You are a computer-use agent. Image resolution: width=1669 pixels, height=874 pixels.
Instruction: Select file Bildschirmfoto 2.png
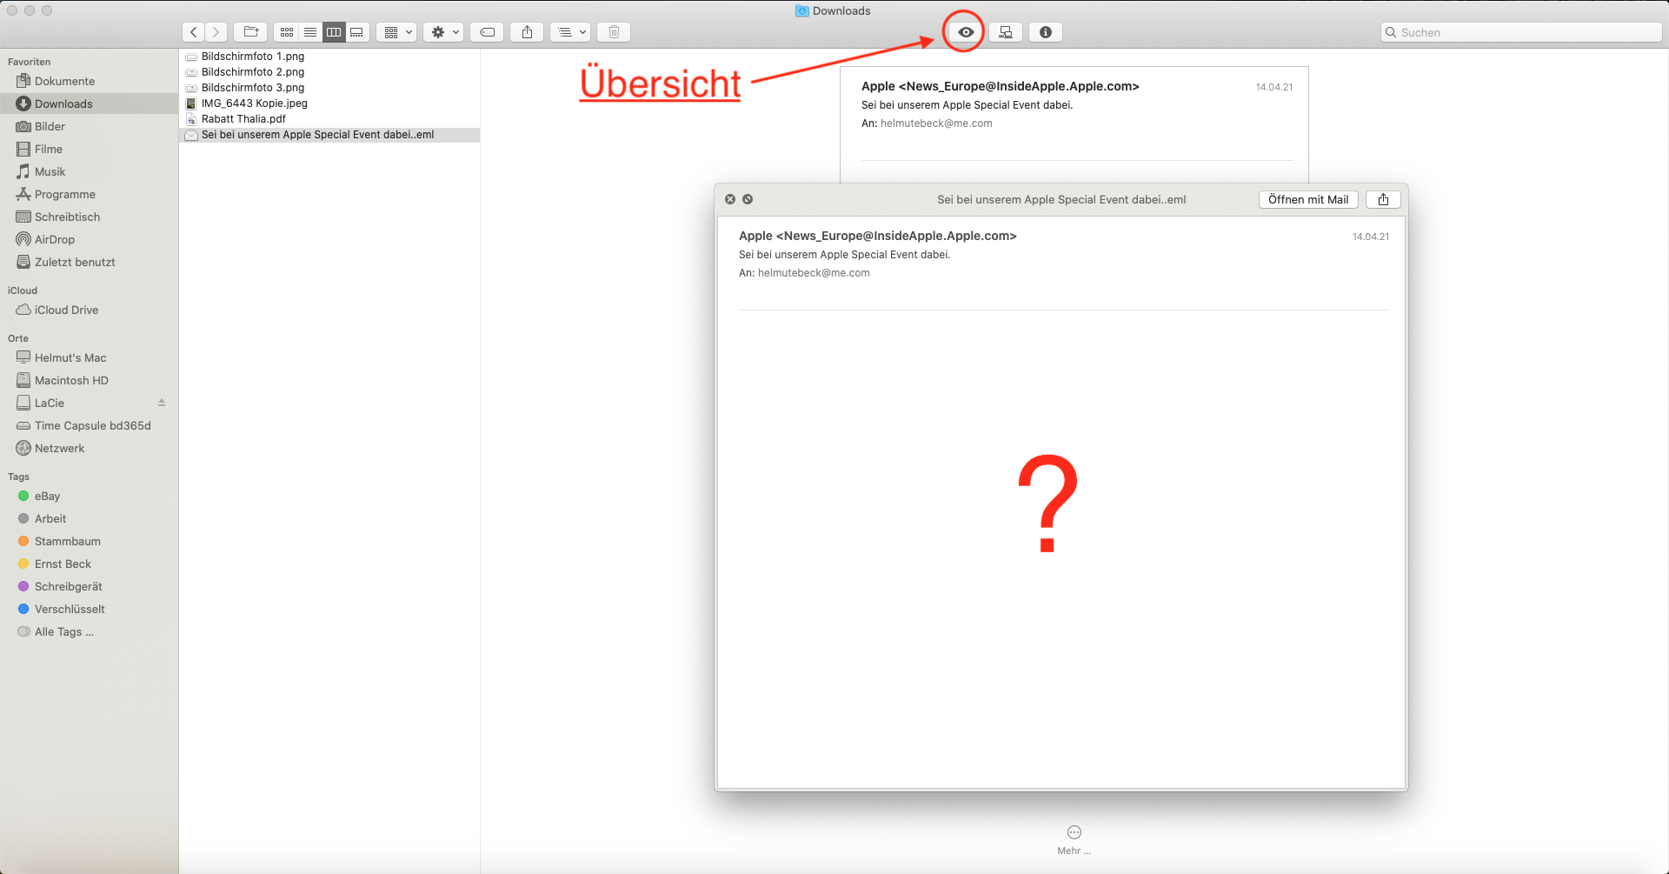(x=329, y=72)
